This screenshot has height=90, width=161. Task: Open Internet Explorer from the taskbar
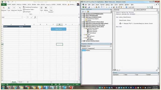point(15,87)
